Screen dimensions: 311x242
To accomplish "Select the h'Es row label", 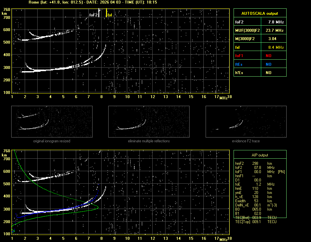I will point(239,73).
